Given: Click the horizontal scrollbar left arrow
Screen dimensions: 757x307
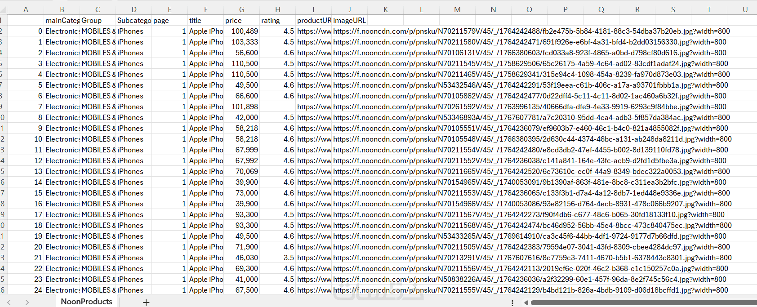Looking at the screenshot, I should click(526, 303).
